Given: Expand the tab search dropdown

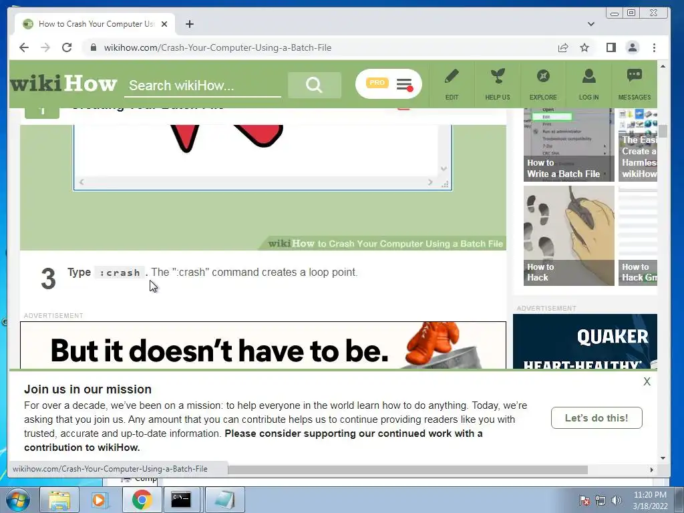Looking at the screenshot, I should click(590, 24).
